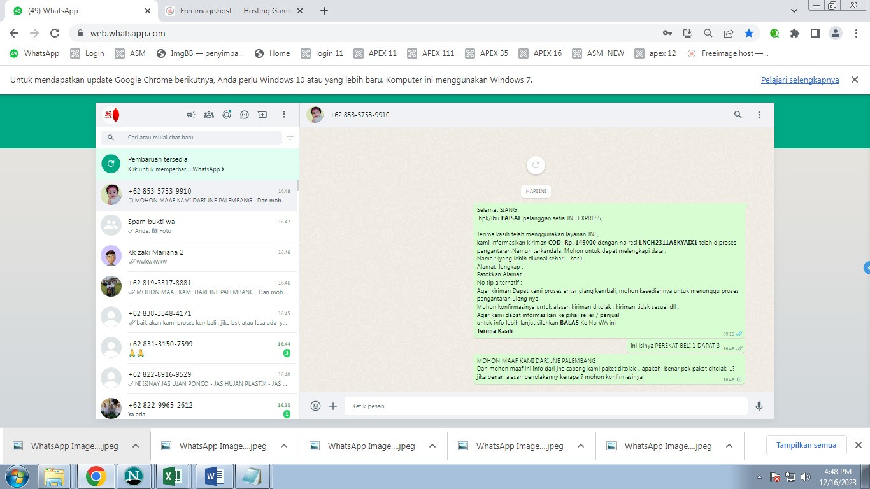This screenshot has width=870, height=489.
Task: Close the '(49) WhatsApp' tab
Action: pyautogui.click(x=148, y=11)
